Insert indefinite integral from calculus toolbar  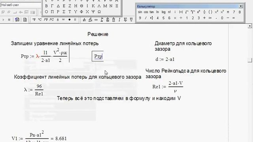point(119,20)
